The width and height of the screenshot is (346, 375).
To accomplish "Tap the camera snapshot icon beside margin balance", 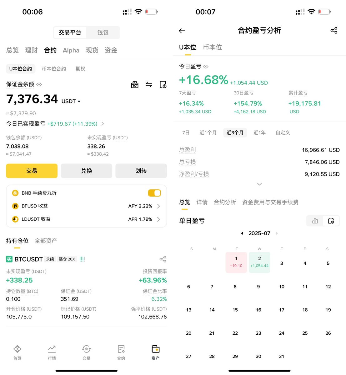I will 135,84.
